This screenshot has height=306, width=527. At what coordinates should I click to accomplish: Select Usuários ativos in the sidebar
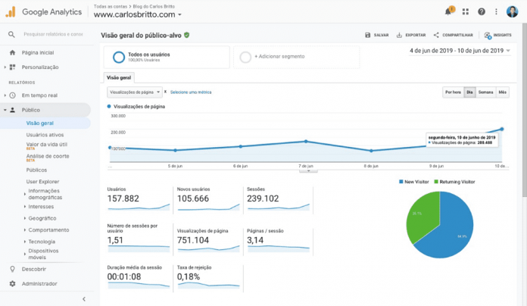tap(45, 134)
